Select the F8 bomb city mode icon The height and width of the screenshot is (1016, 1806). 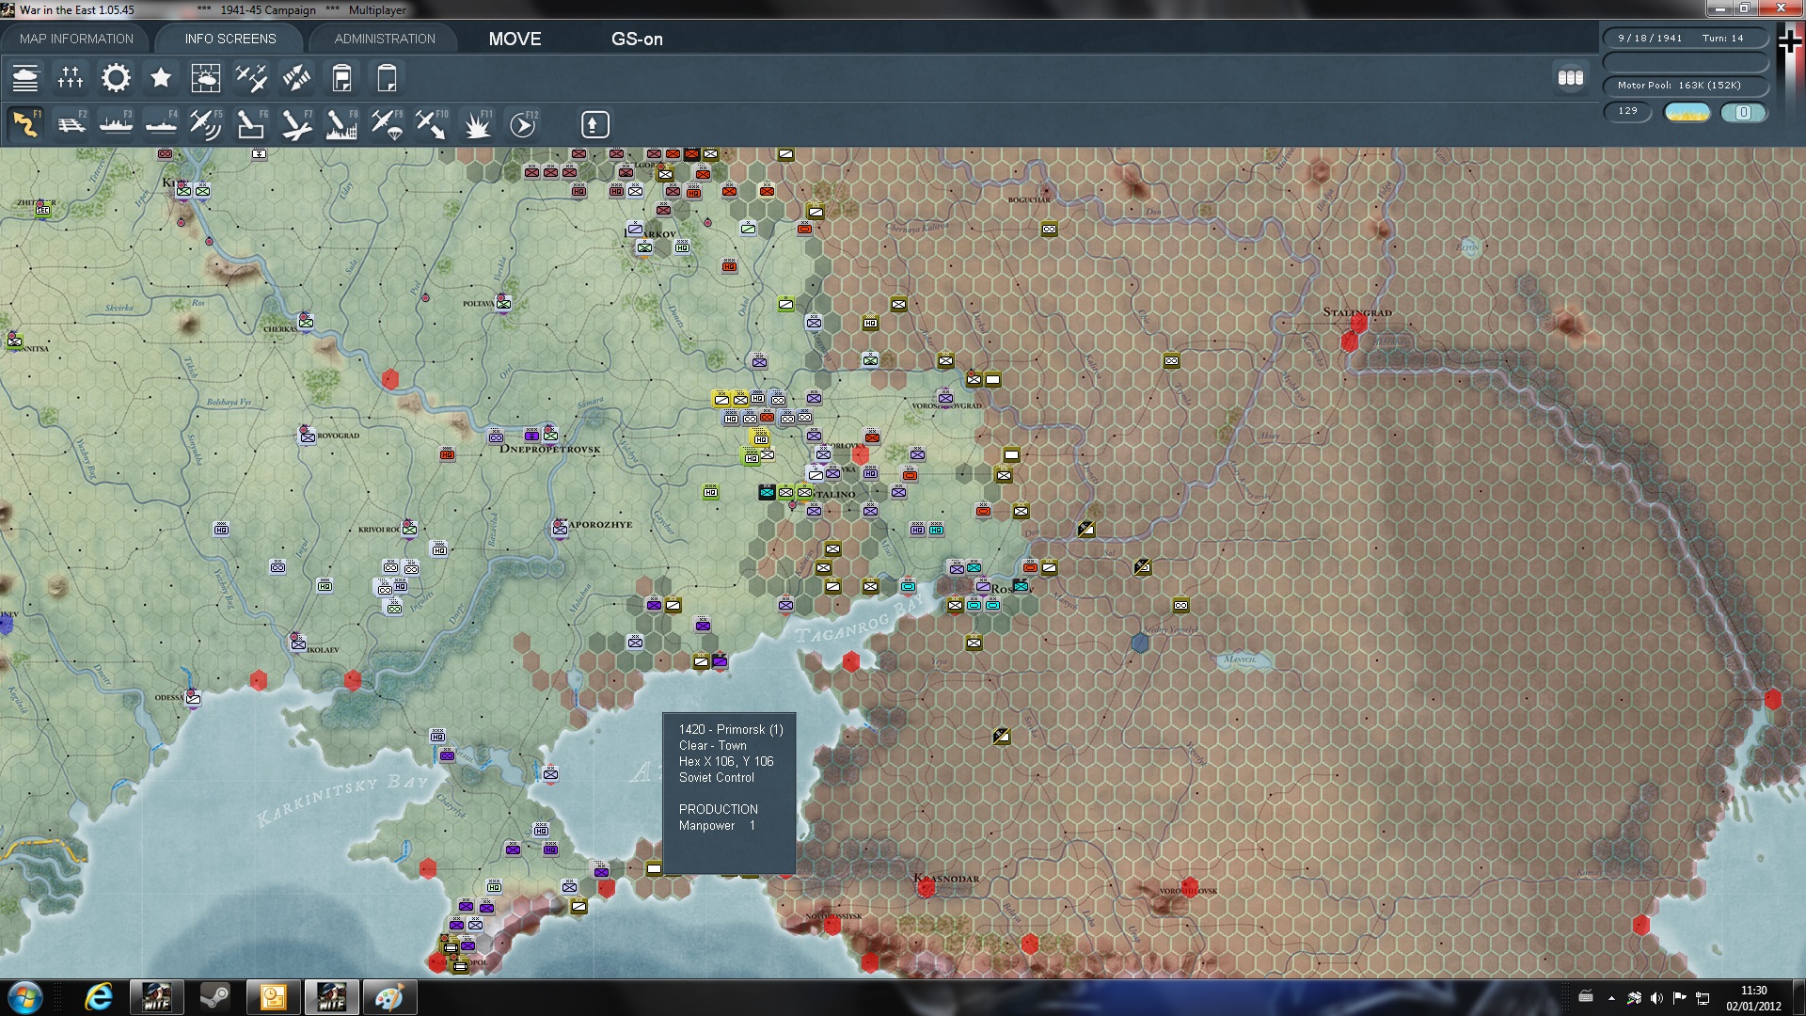pos(341,124)
